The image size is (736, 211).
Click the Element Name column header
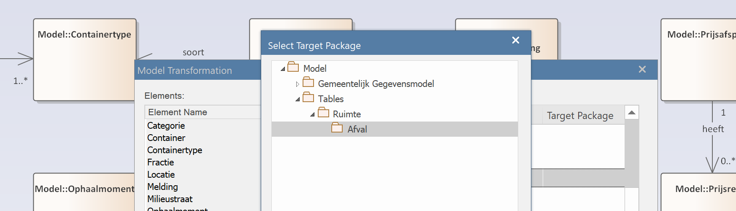pos(178,112)
